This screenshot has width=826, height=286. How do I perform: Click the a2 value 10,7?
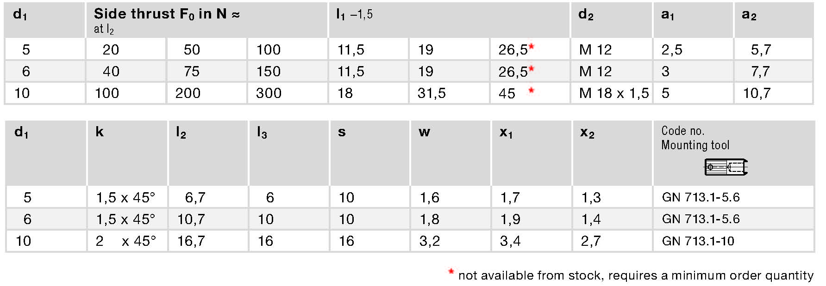757,93
